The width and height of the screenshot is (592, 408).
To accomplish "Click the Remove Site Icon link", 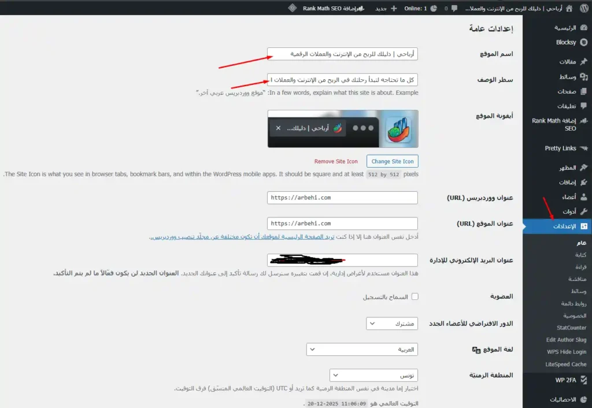I will (x=336, y=161).
